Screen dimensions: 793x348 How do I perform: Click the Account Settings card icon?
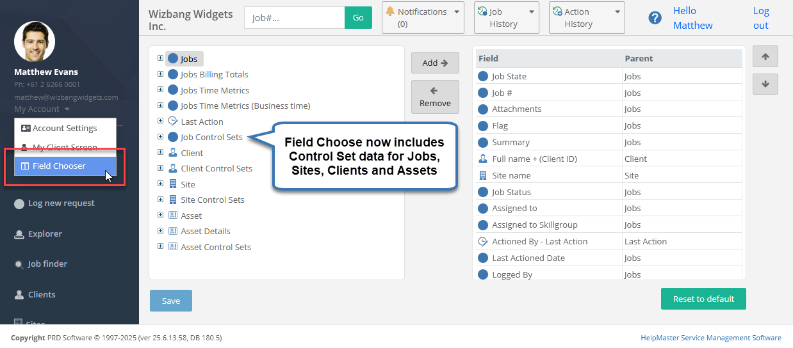pos(26,128)
